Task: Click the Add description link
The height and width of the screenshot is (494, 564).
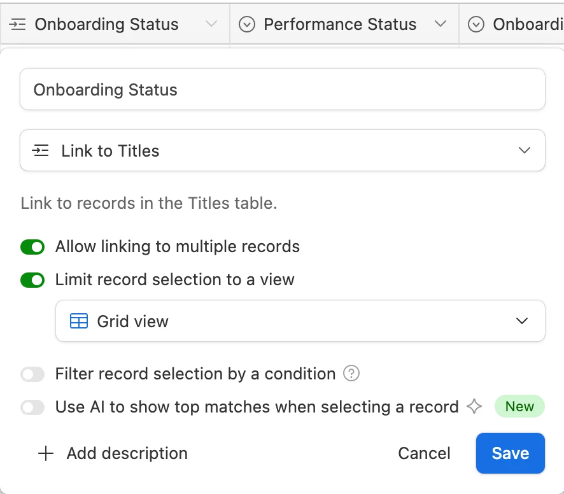Action: [127, 453]
